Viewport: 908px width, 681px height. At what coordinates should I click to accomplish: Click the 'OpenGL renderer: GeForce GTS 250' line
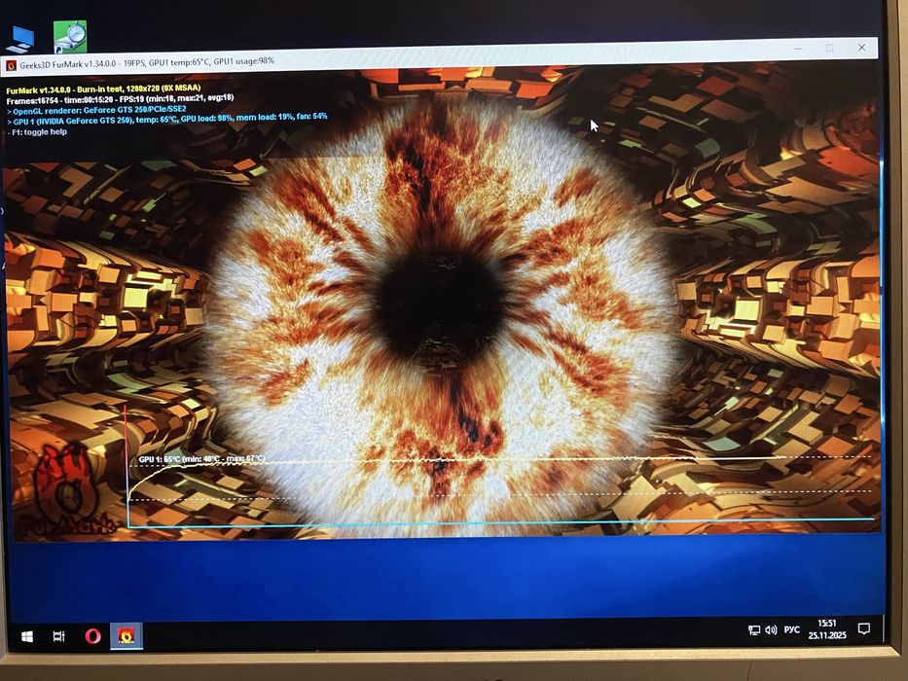[x=96, y=109]
